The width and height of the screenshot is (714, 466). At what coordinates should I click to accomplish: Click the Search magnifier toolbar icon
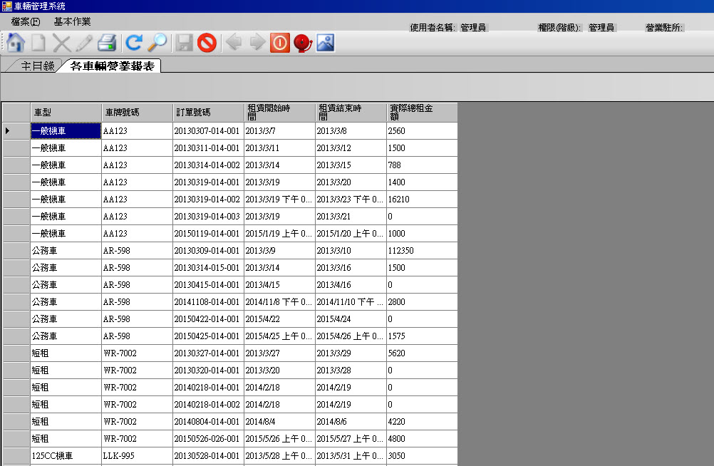[x=157, y=43]
